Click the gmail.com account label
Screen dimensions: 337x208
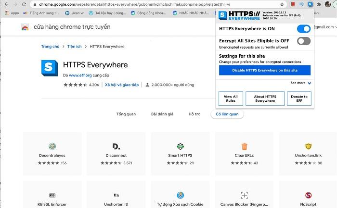tap(324, 27)
